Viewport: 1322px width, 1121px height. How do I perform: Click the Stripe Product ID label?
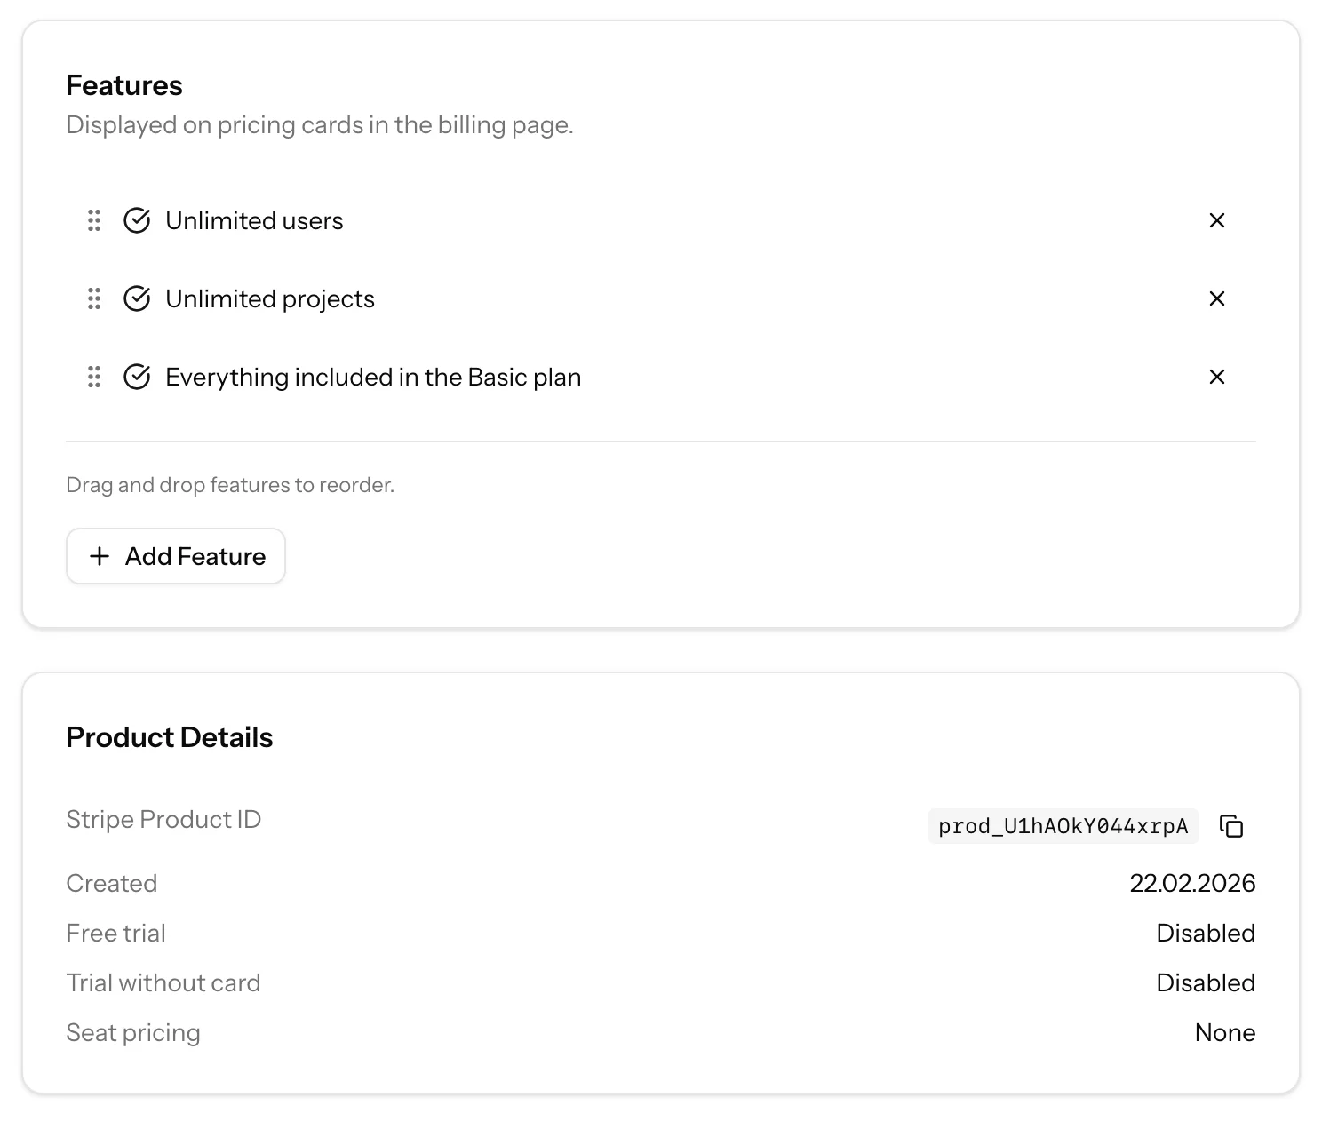coord(163,819)
